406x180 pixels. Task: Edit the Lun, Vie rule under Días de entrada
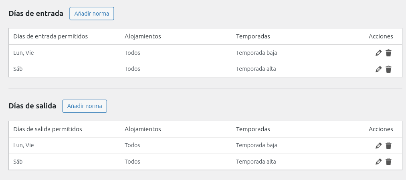[378, 53]
